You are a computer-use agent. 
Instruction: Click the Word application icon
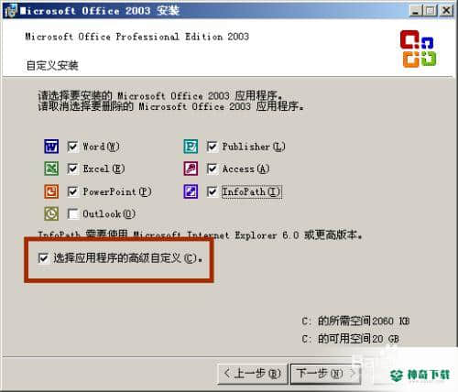[x=51, y=147]
